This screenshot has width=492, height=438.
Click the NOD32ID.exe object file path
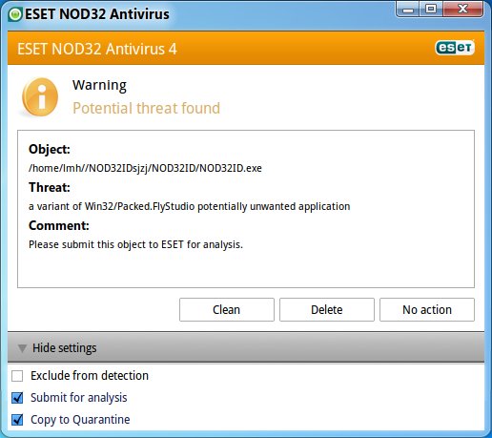[x=145, y=168]
